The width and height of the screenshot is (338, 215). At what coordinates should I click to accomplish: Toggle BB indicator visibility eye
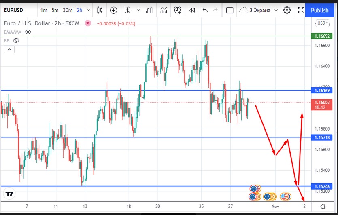(16, 40)
